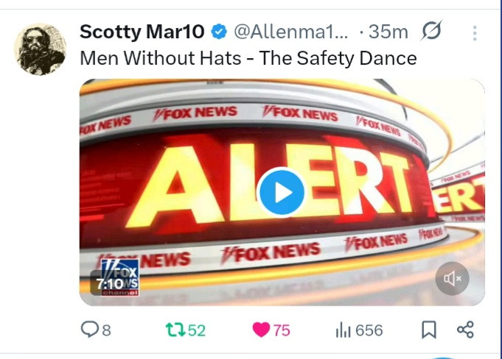502x359 pixels.
Task: Unlike the post via pink heart
Action: pyautogui.click(x=261, y=330)
